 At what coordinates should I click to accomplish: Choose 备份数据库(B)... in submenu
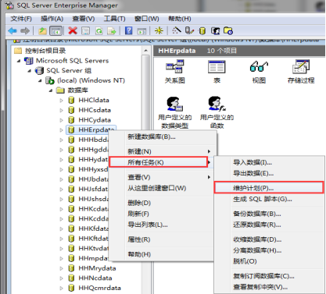269,214
